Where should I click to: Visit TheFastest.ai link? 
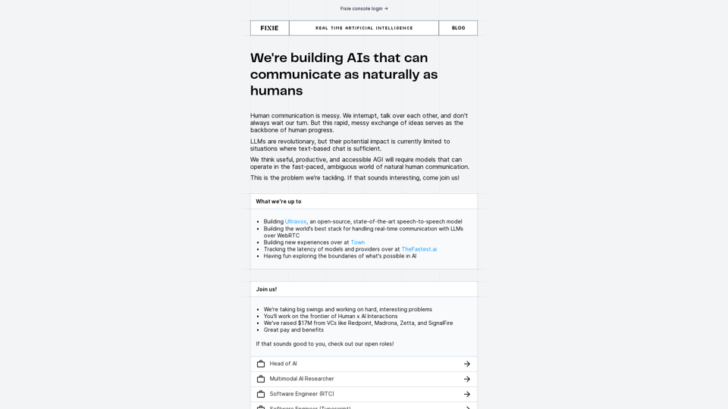point(419,249)
